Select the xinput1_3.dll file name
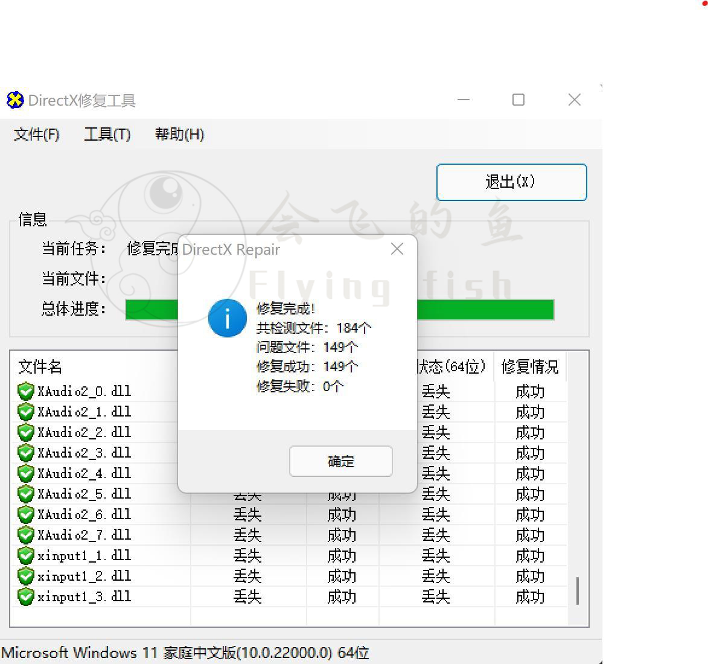 85,597
